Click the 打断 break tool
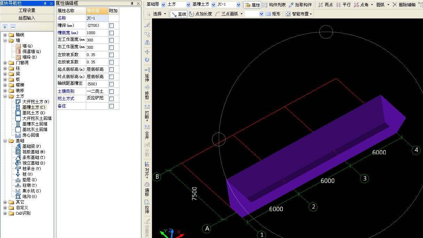The image size is (423, 238). [x=147, y=112]
